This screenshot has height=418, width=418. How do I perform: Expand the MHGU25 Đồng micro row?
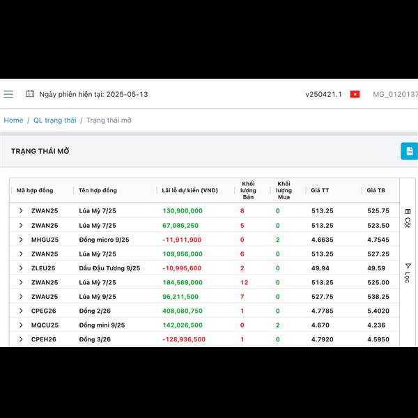pyautogui.click(x=21, y=240)
